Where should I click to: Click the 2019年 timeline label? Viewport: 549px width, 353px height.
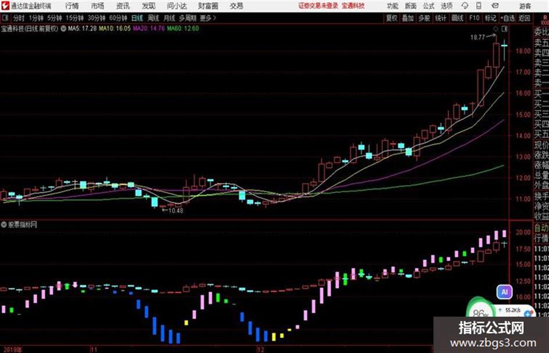tap(13, 350)
